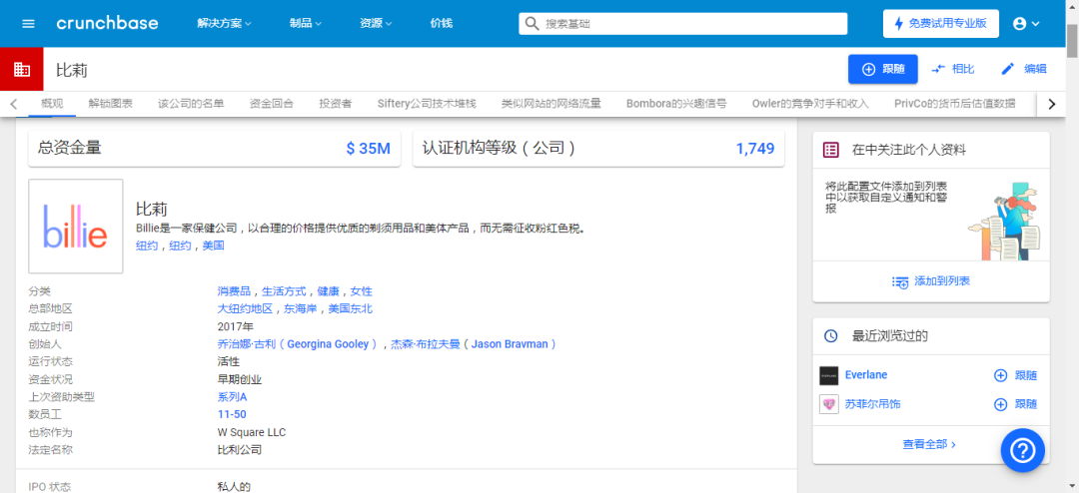The width and height of the screenshot is (1079, 493).
Task: Click the 11-50 employees link
Action: 232,414
